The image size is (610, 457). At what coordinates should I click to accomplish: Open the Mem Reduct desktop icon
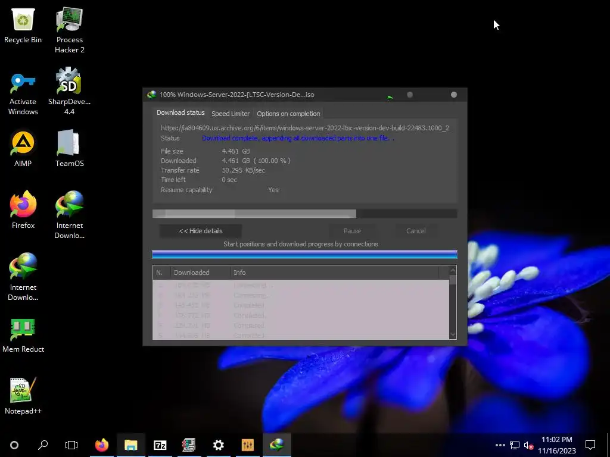pos(23,336)
